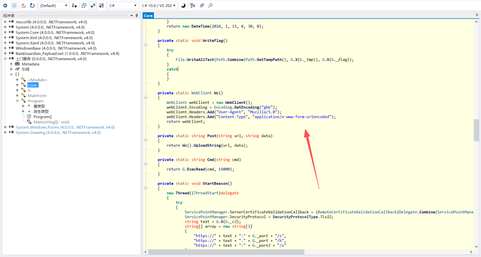Open System.Windows.Forms assembly link
Screen dimensions: 481x257
coord(65,127)
